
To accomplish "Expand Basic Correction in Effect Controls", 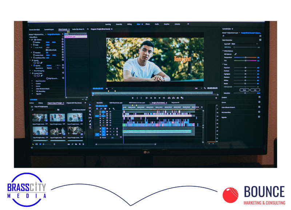I will (x=32, y=81).
